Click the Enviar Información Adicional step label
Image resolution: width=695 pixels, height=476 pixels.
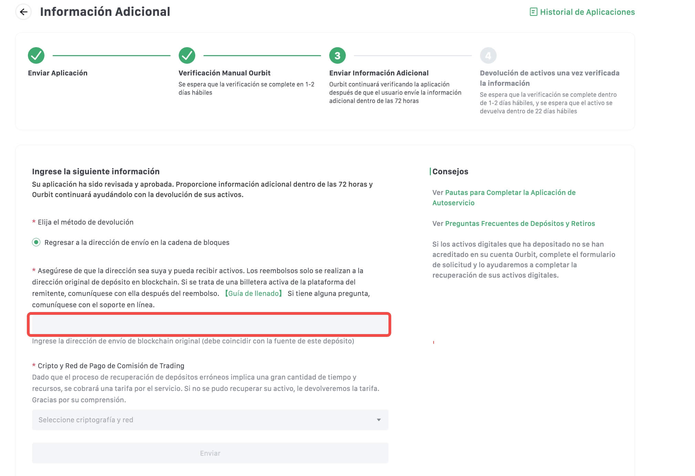point(379,73)
